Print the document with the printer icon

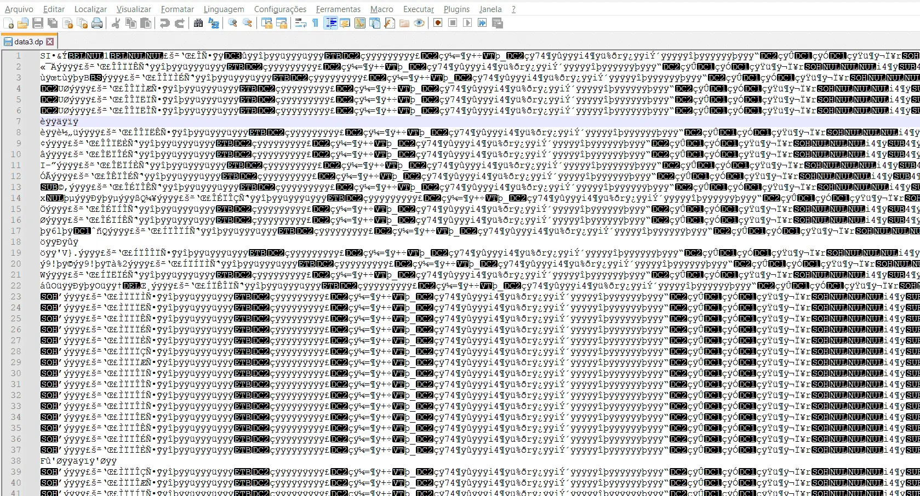tap(97, 23)
